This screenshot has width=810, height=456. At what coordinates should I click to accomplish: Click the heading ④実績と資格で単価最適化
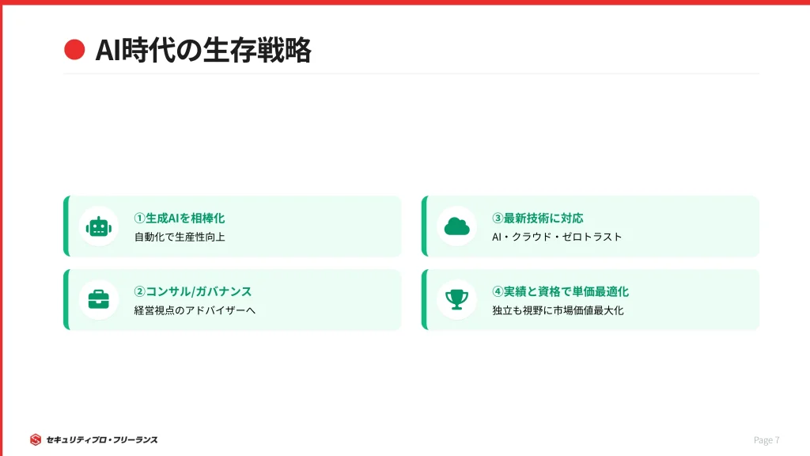[560, 291]
